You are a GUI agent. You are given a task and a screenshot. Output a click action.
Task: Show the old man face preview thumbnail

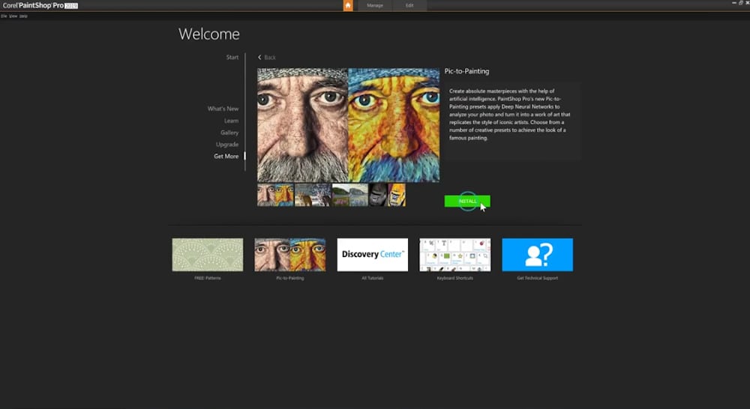[275, 195]
